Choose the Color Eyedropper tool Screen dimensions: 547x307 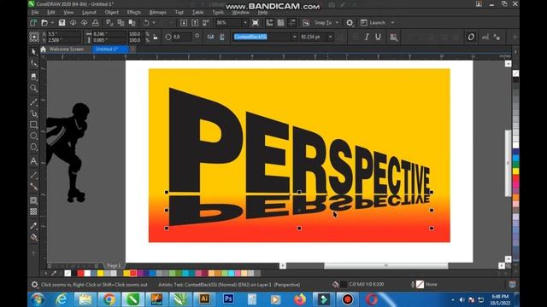(33, 226)
